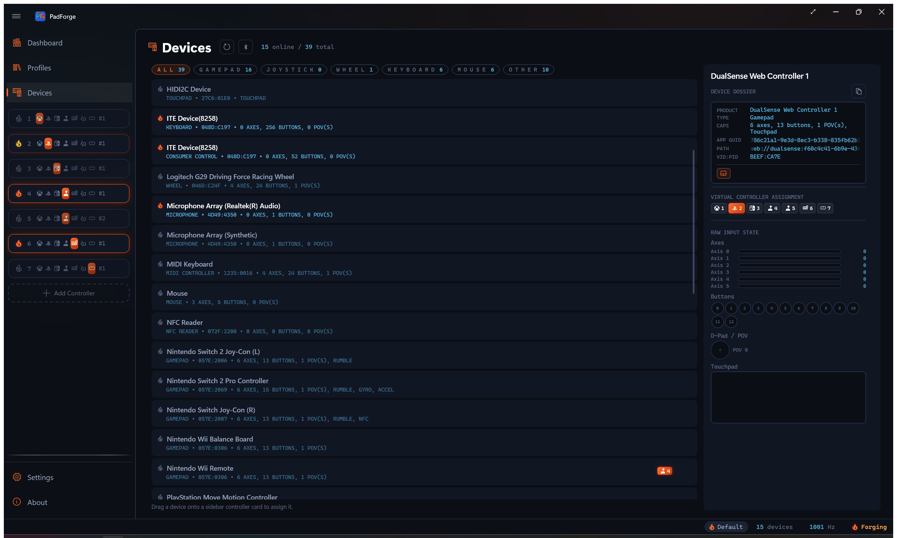Select Switch type on controller card 3

tap(57, 168)
